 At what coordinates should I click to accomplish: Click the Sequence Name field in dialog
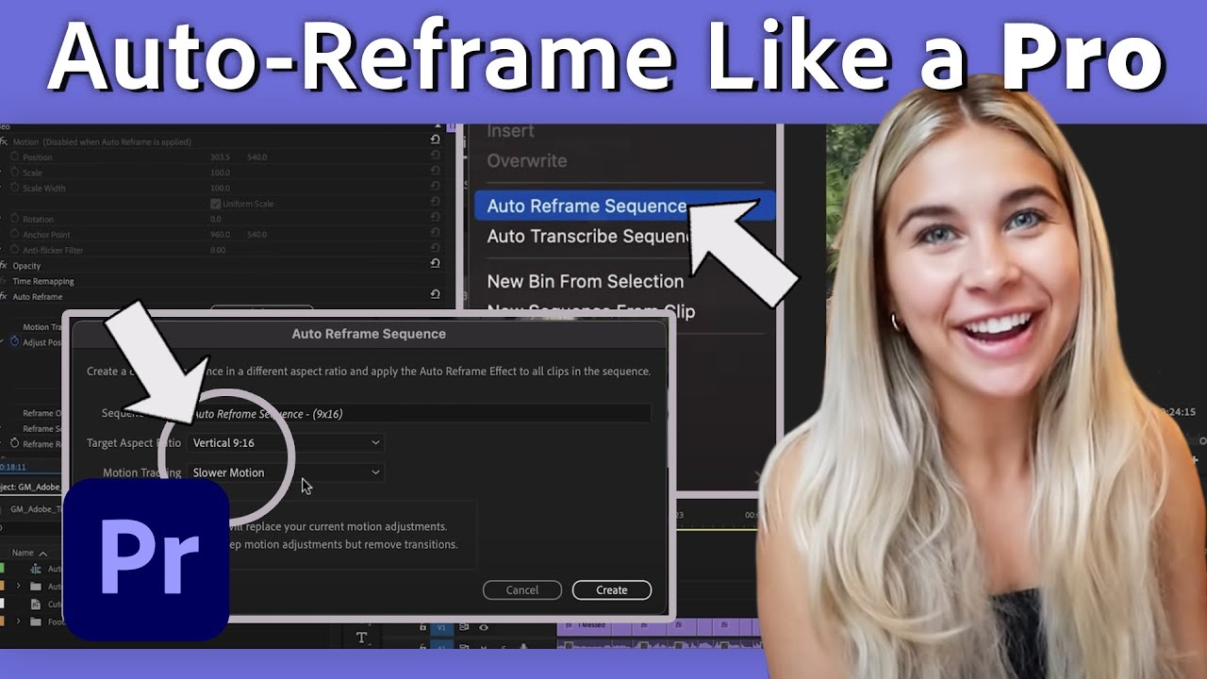click(x=419, y=414)
